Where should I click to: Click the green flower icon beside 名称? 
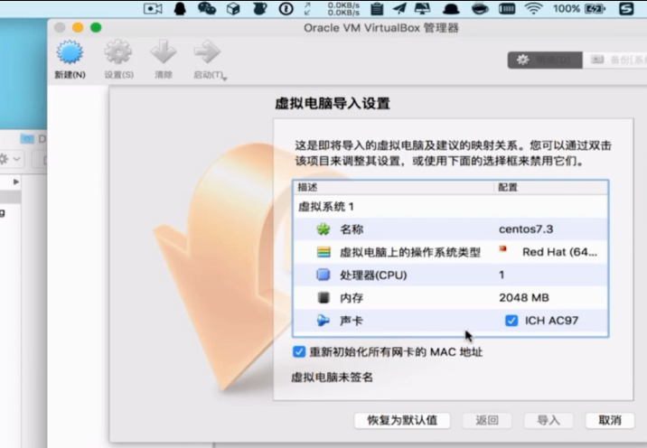click(323, 229)
